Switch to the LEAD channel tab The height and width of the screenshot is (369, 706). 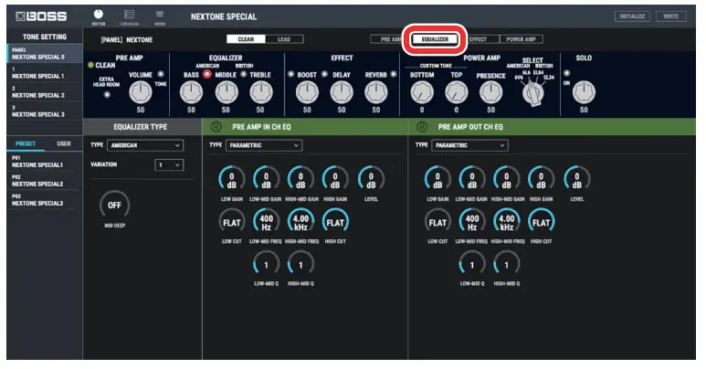(284, 39)
